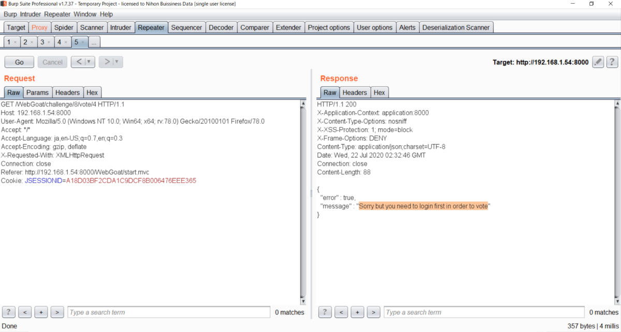This screenshot has height=332, width=621.
Task: Open Repeater help via top-right question mark
Action: point(612,62)
